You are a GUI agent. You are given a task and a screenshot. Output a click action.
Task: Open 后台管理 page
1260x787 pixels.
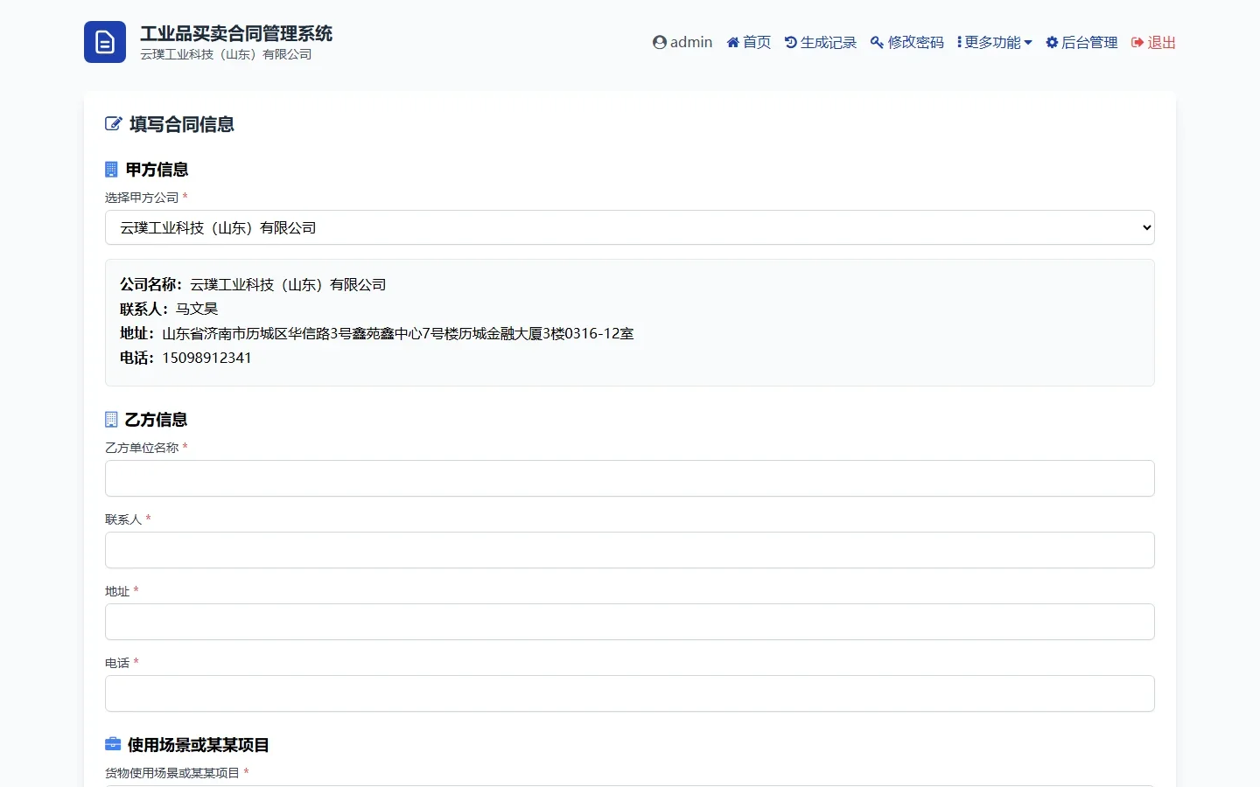click(x=1082, y=42)
